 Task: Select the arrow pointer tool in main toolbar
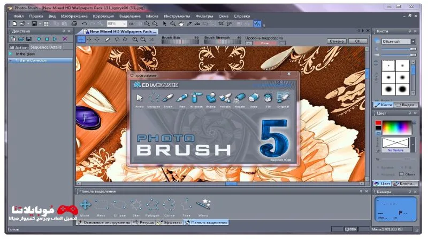[x=165, y=23]
